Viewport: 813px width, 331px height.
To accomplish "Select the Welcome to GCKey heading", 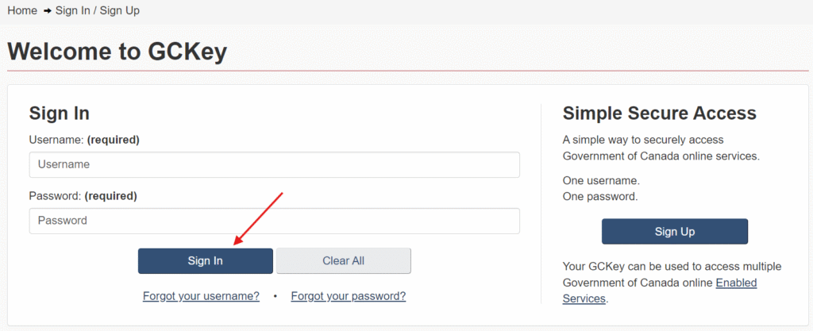I will click(x=118, y=52).
